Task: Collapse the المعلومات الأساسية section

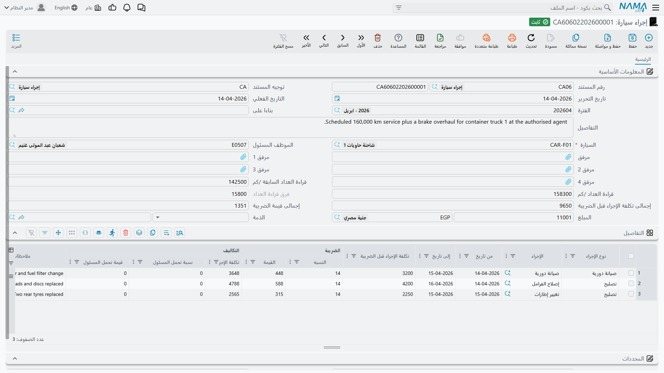Action: point(15,71)
